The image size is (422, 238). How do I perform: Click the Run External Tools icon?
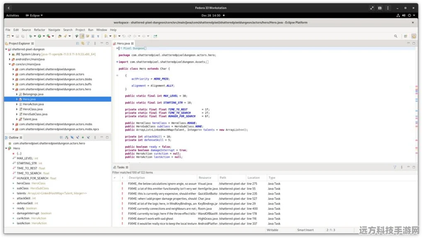(x=49, y=36)
